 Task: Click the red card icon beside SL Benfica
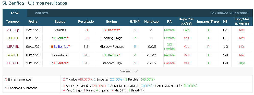point(52,47)
